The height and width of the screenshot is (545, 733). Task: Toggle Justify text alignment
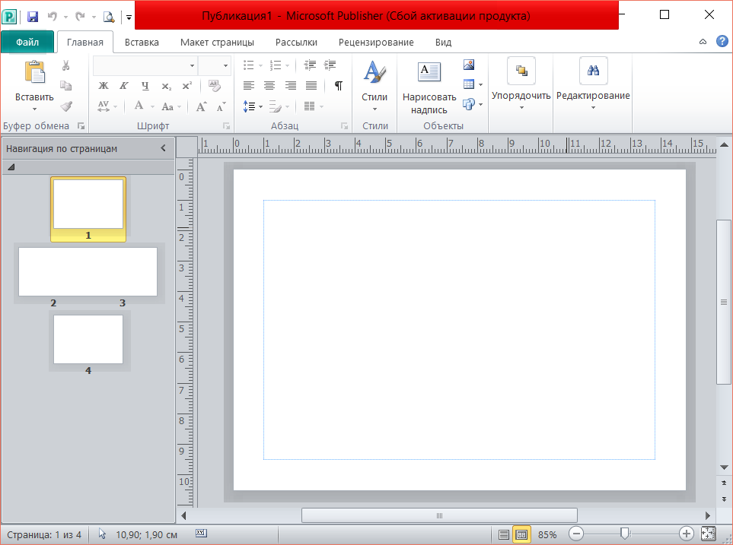(311, 85)
